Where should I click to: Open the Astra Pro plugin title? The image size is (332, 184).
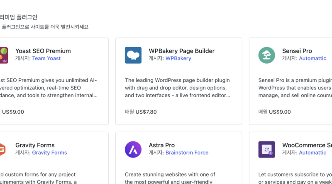[162, 145]
